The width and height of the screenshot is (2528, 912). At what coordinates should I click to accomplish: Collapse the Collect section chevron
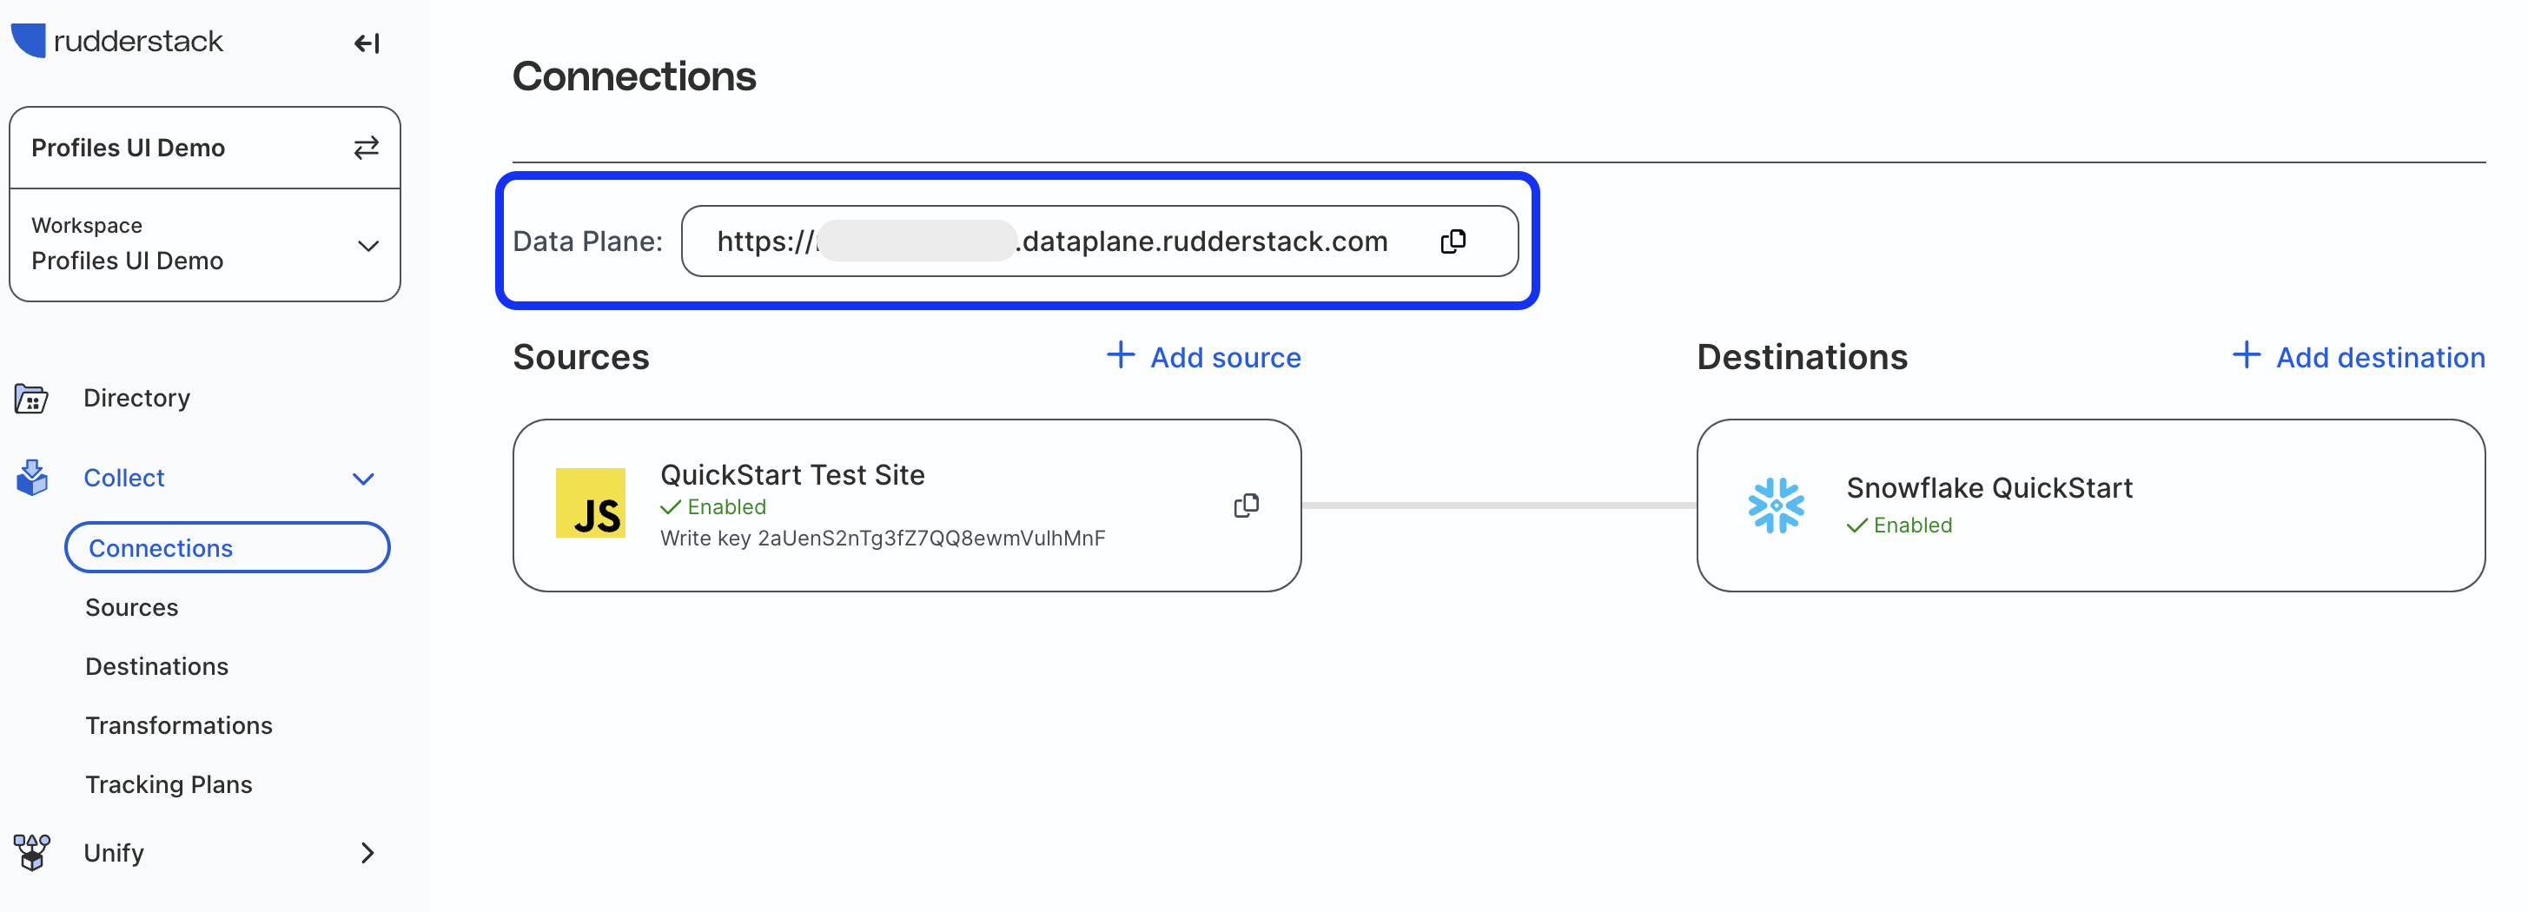pos(363,479)
